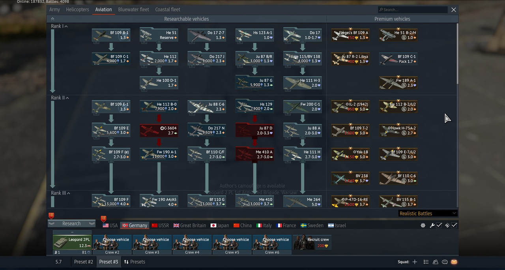Select the France nation
Viewport: 505px width, 270px height.
(286, 225)
